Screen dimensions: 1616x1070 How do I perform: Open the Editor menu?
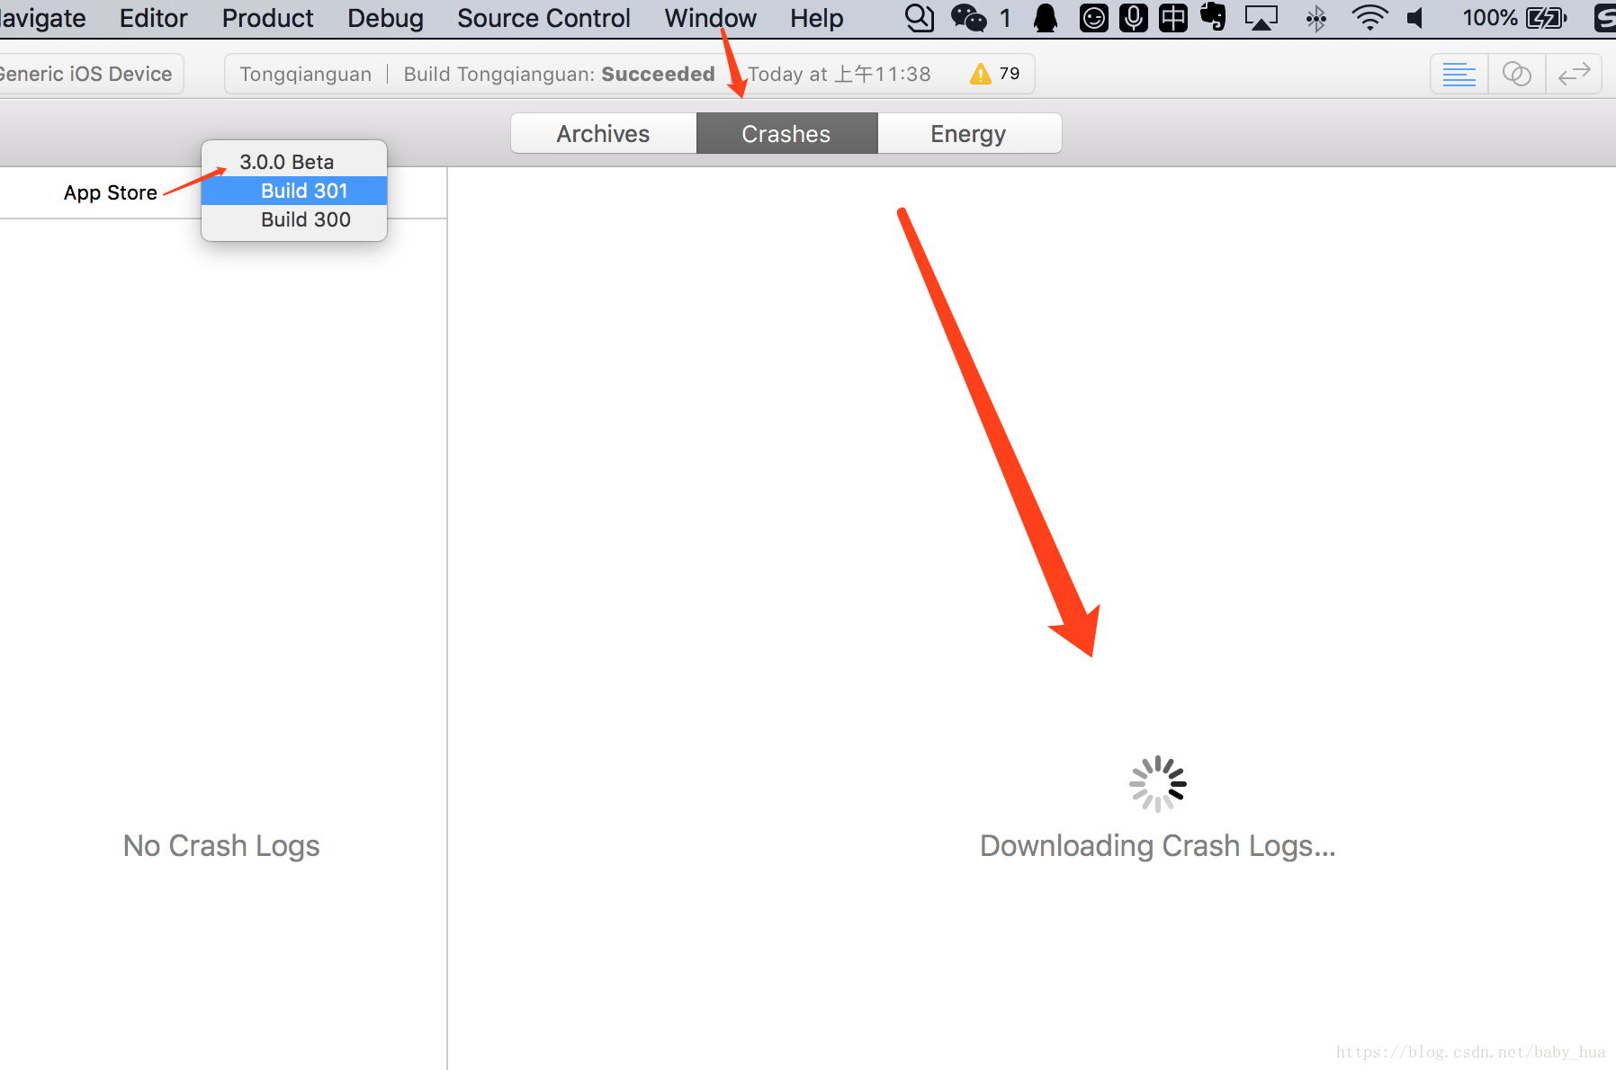coord(154,18)
